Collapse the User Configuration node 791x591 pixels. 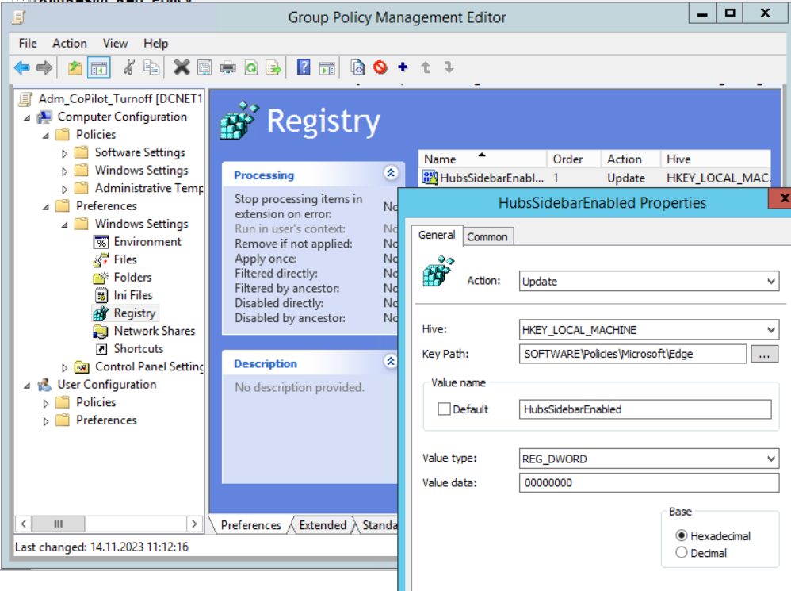(27, 386)
